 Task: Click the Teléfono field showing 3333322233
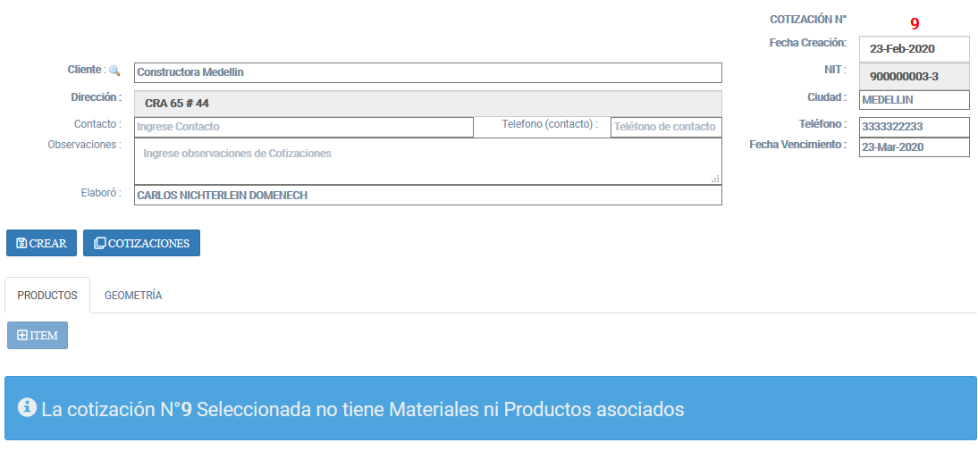[914, 127]
